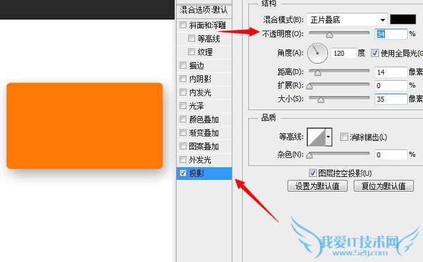423x262 pixels.
Task: Enable the 斜面和浮雕 checkbox
Action: click(x=183, y=25)
